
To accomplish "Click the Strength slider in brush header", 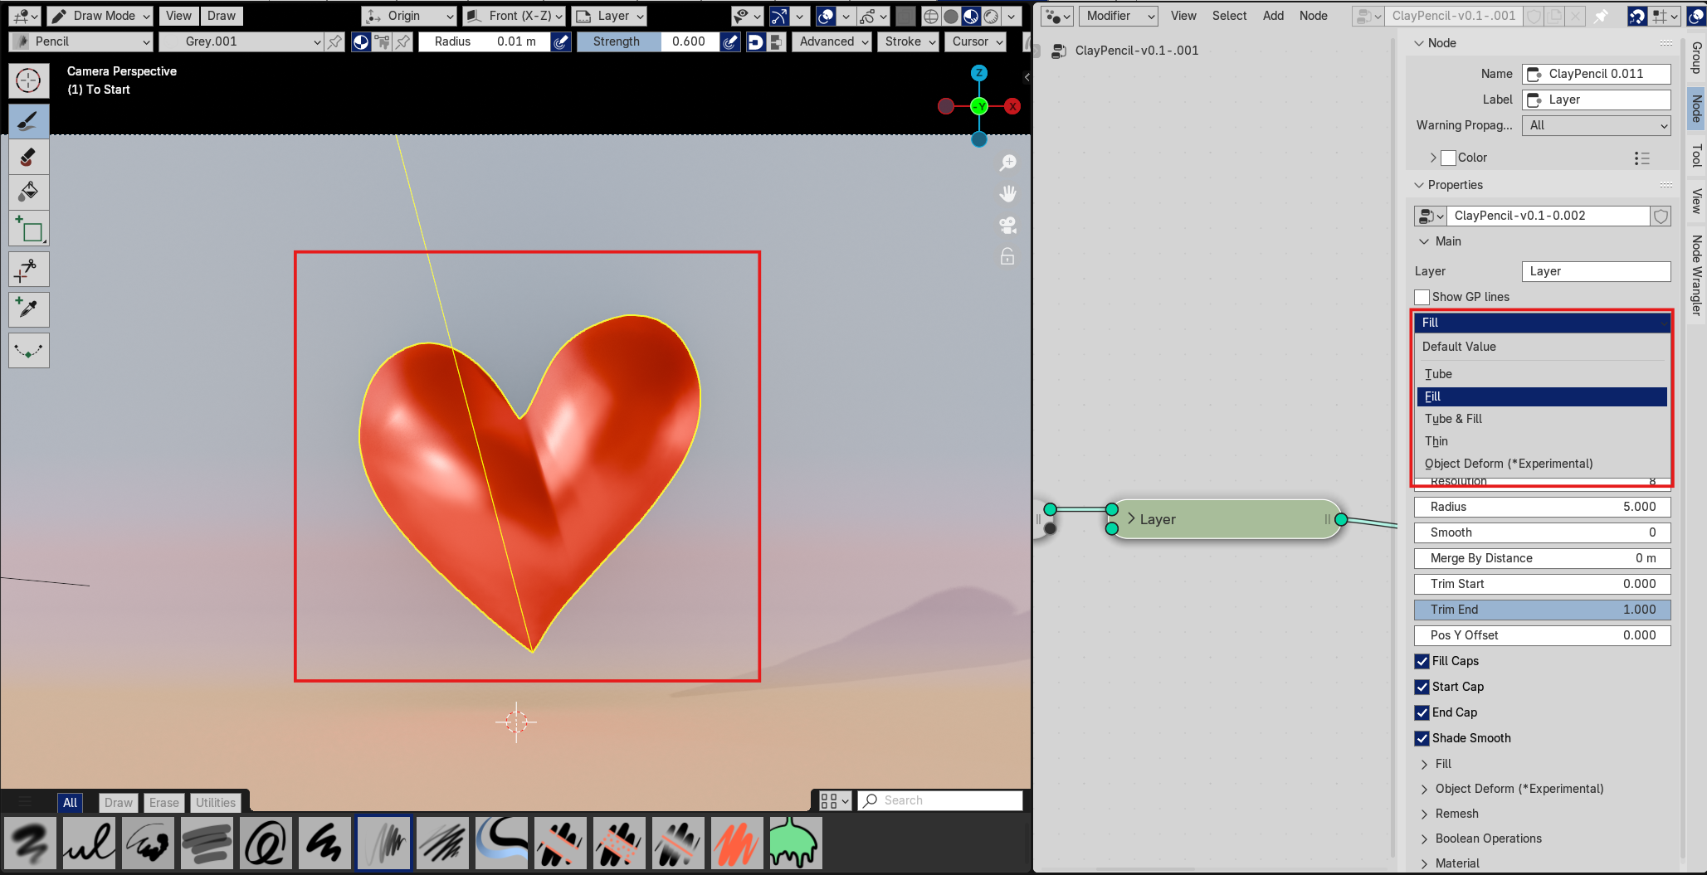I will pyautogui.click(x=647, y=41).
